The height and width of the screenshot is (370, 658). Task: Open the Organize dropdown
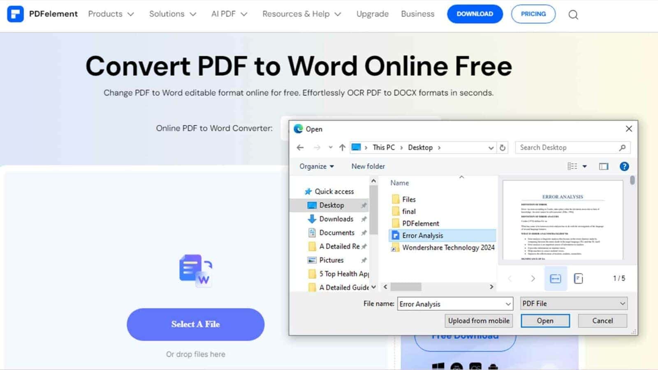317,166
